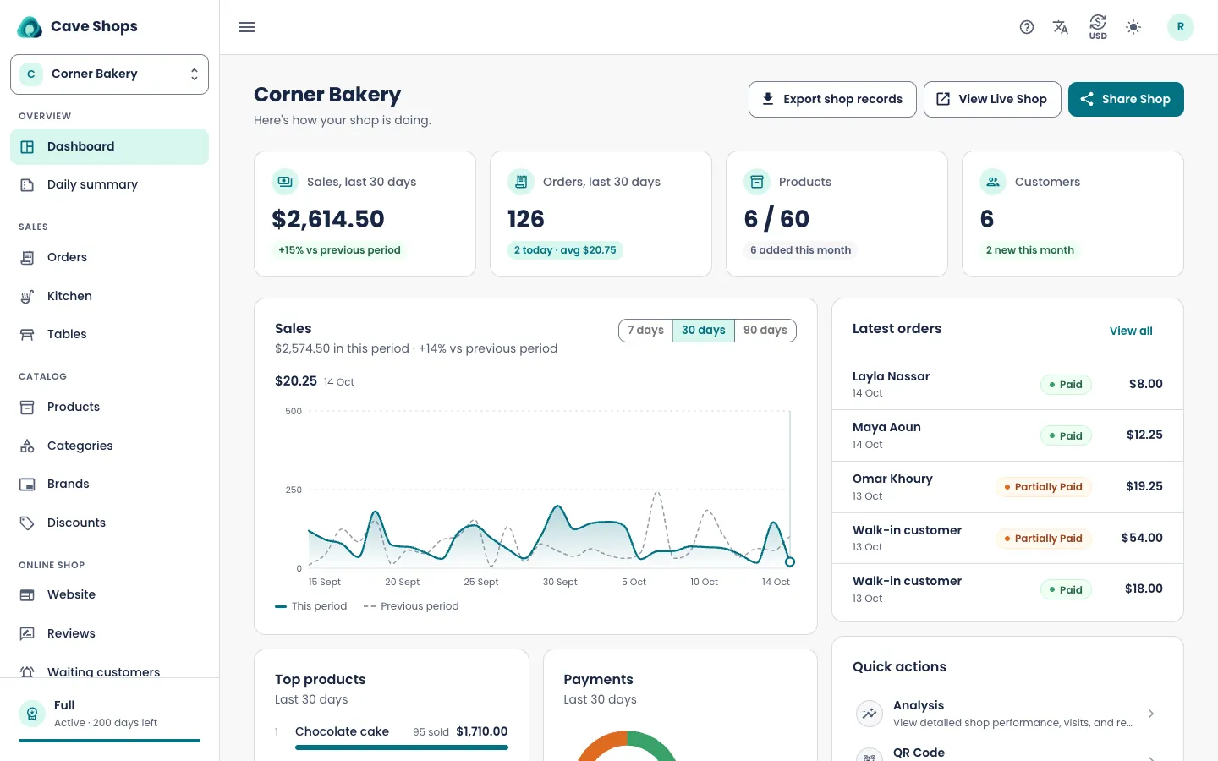Click the Reviews icon in sidebar
Image resolution: width=1218 pixels, height=761 pixels.
27,633
